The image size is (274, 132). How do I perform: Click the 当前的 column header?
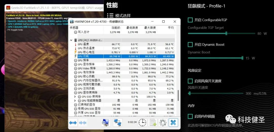coord(116,28)
